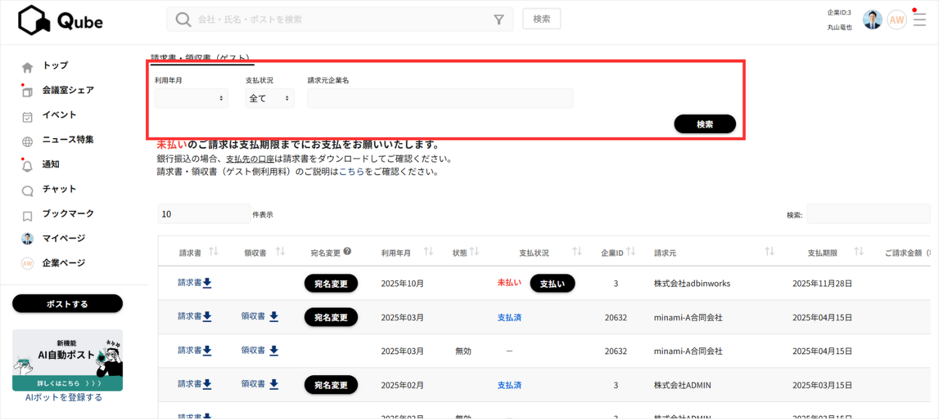The height and width of the screenshot is (419, 939).
Task: Click the user profile photo in header
Action: pyautogui.click(x=872, y=20)
